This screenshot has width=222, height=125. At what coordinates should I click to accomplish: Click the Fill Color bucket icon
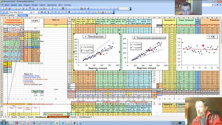(x=98, y=12)
